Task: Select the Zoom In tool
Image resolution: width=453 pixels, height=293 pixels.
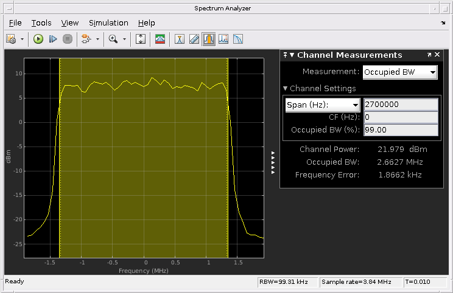Action: [113, 39]
